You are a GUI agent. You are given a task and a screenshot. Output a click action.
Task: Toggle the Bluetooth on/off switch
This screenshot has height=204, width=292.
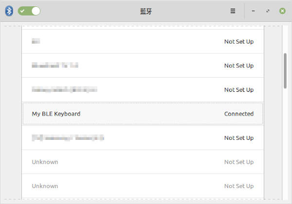pos(29,11)
